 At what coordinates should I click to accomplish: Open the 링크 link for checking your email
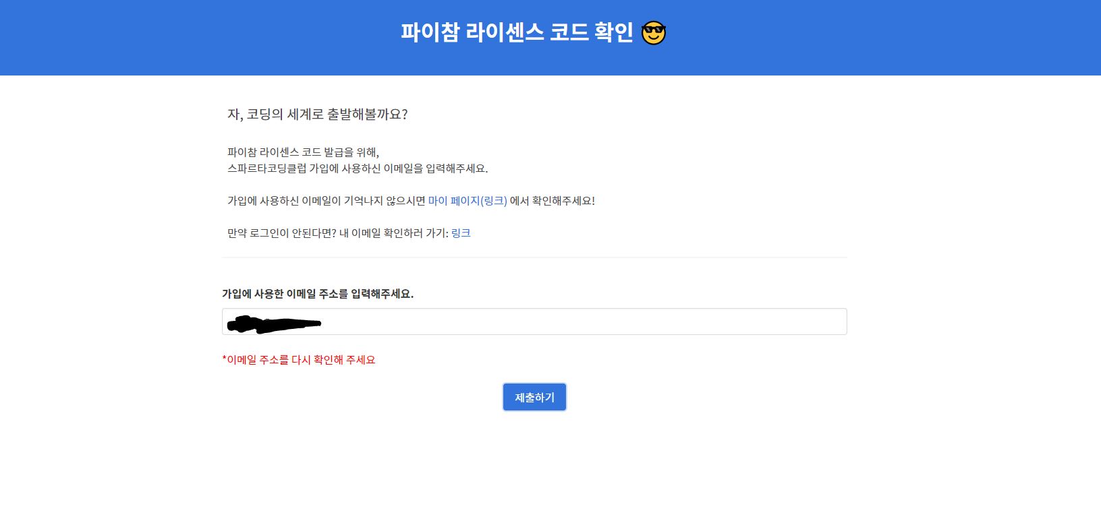click(461, 233)
